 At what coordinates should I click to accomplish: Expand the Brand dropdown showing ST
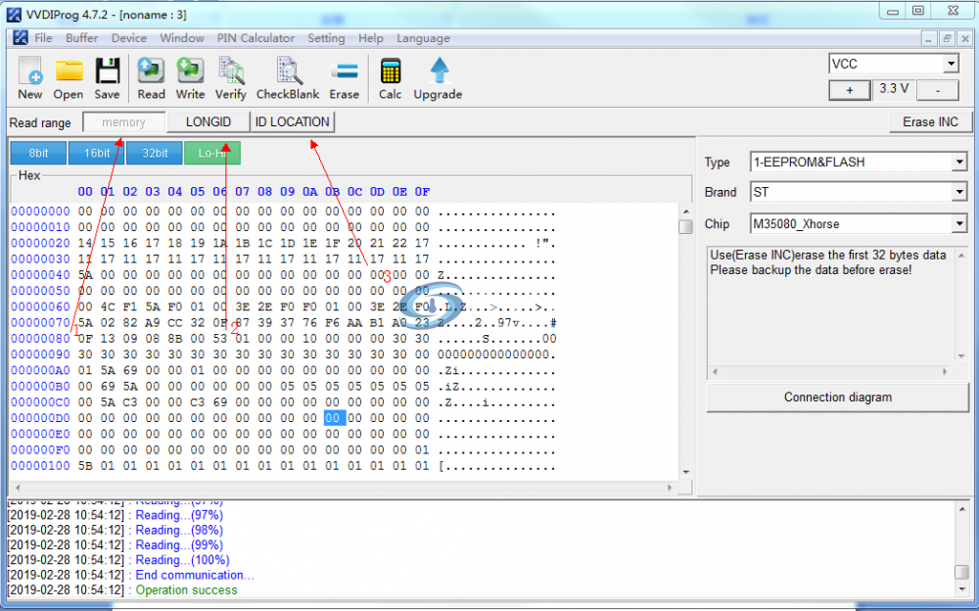pyautogui.click(x=959, y=192)
